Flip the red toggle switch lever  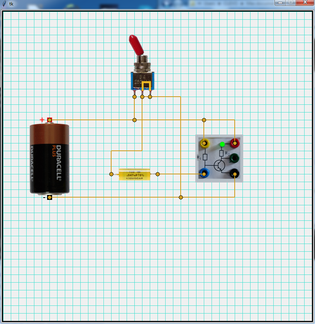click(136, 44)
